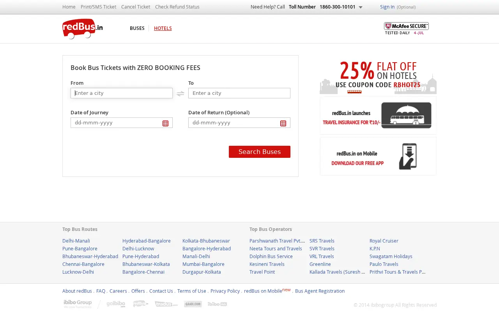This screenshot has height=311, width=499.
Task: Open the Hyderabad-Bangalore route link
Action: point(147,241)
